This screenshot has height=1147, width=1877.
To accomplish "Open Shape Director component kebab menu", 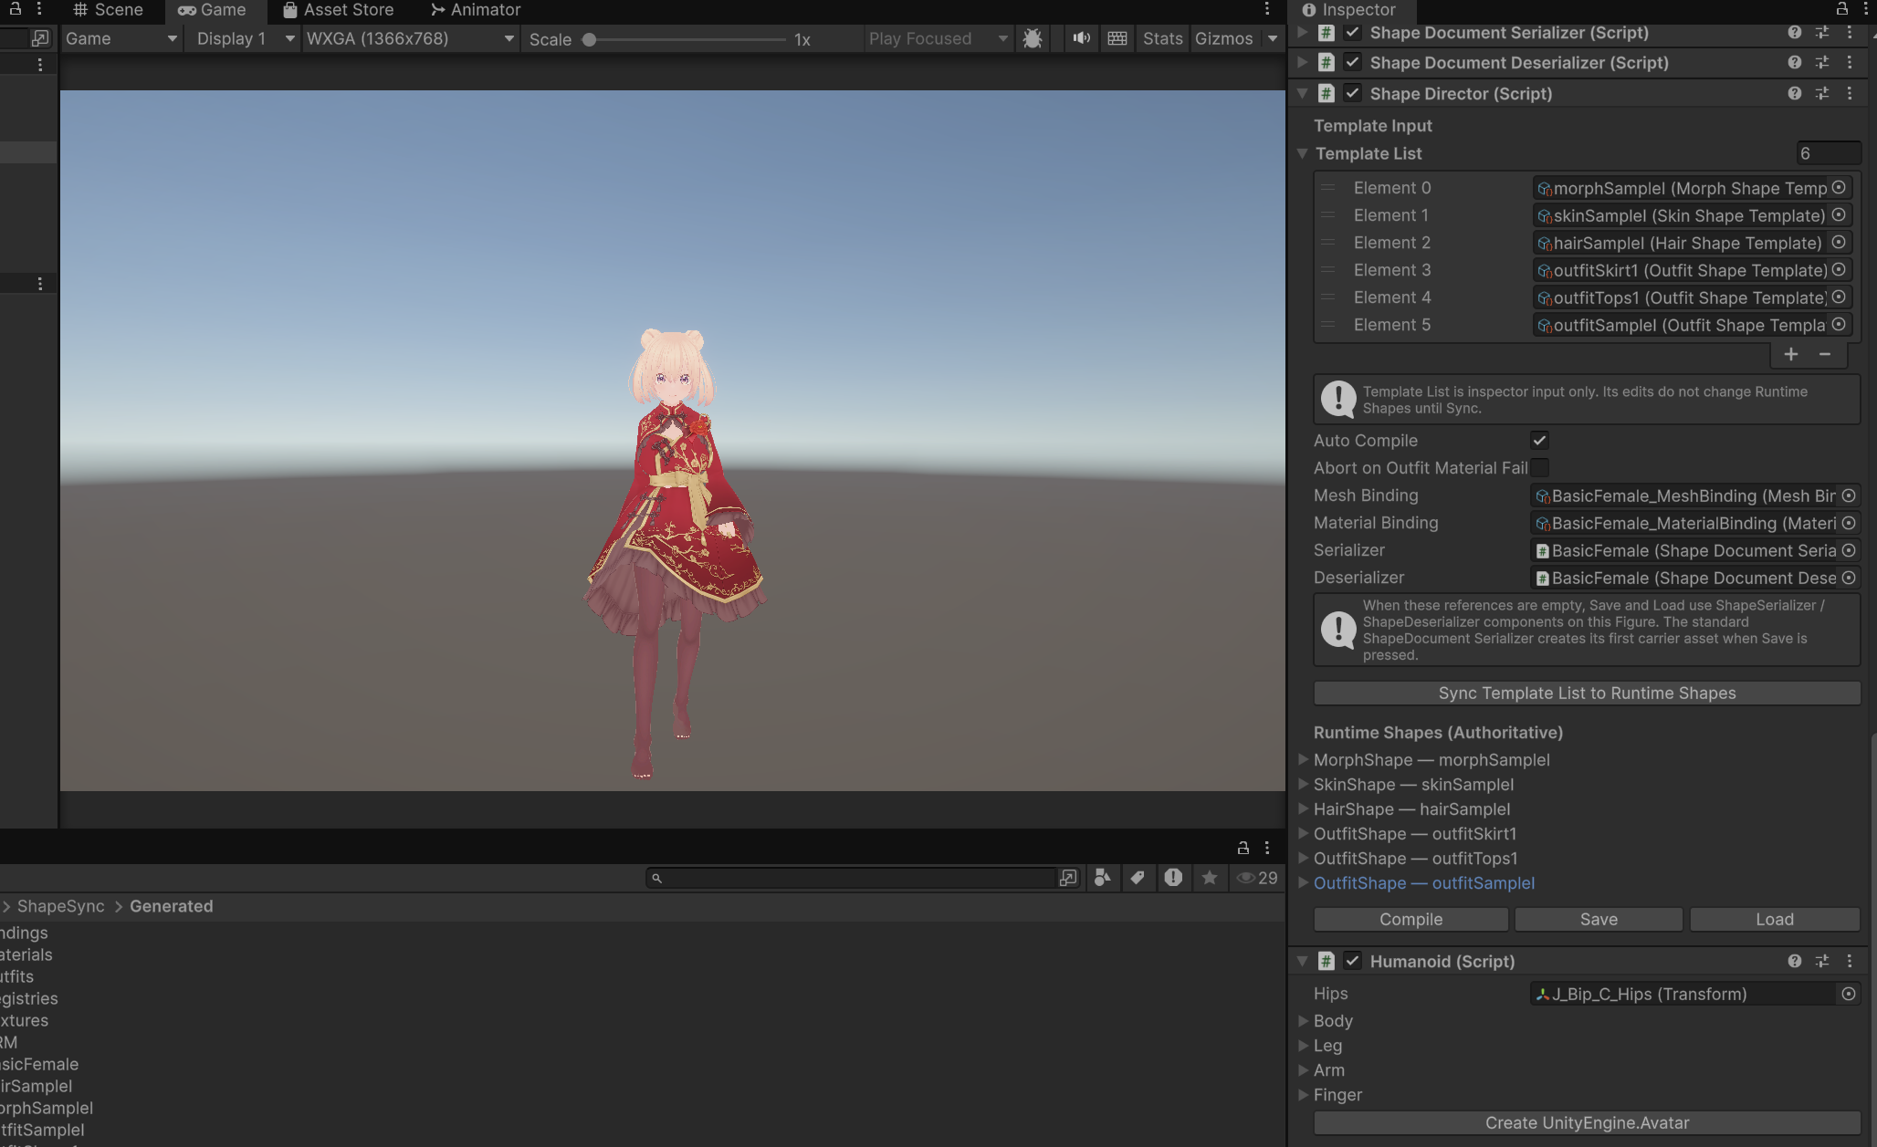I will coord(1850,93).
